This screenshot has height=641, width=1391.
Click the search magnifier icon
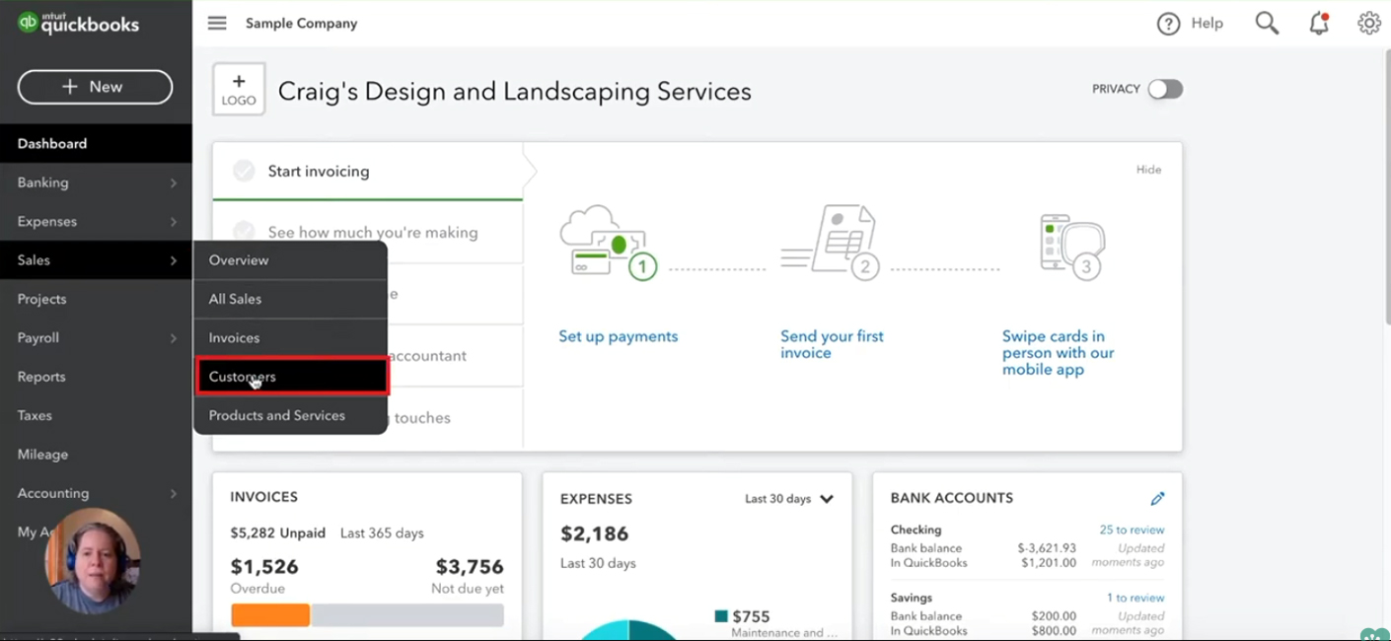(1267, 23)
